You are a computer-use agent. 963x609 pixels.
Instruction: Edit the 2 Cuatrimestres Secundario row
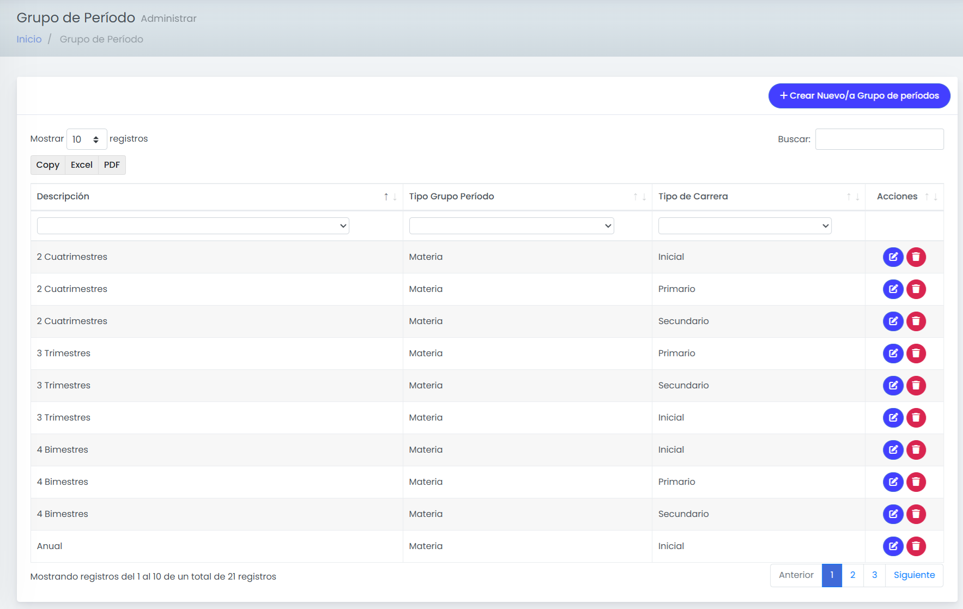pos(893,321)
